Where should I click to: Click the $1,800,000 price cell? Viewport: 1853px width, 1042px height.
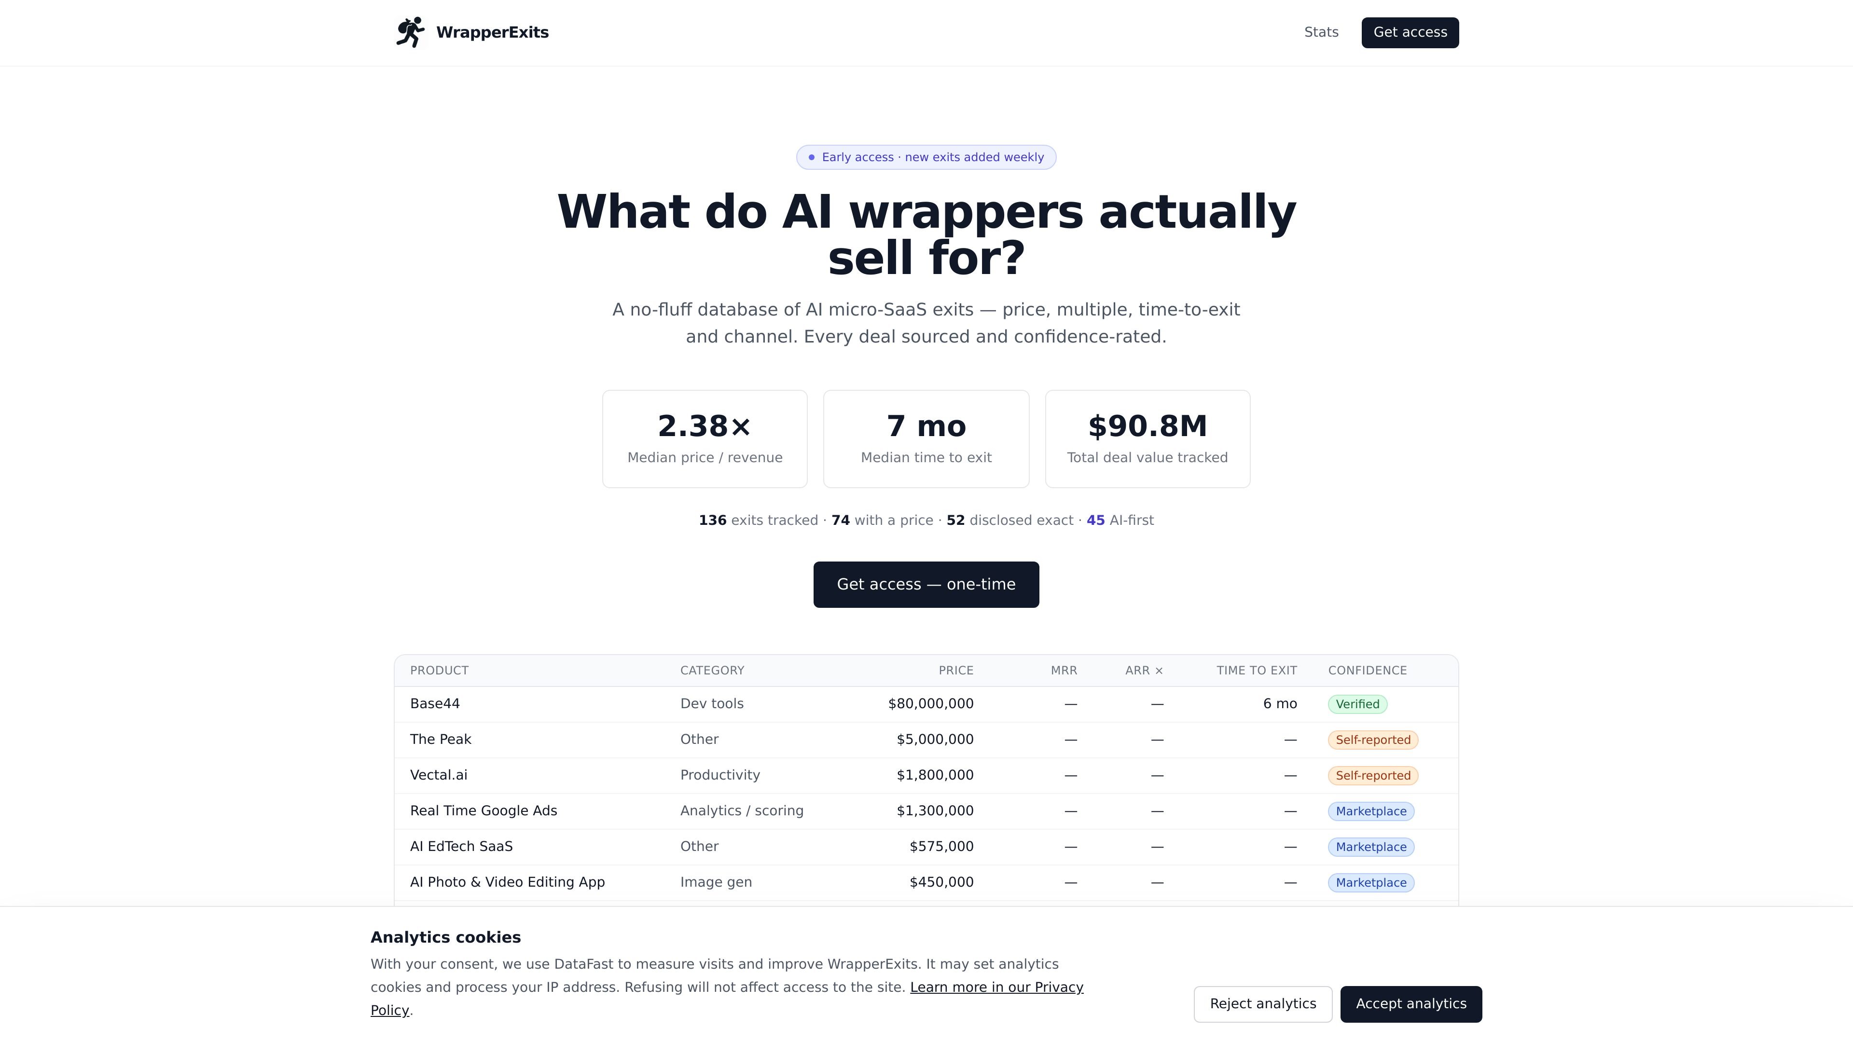[934, 775]
